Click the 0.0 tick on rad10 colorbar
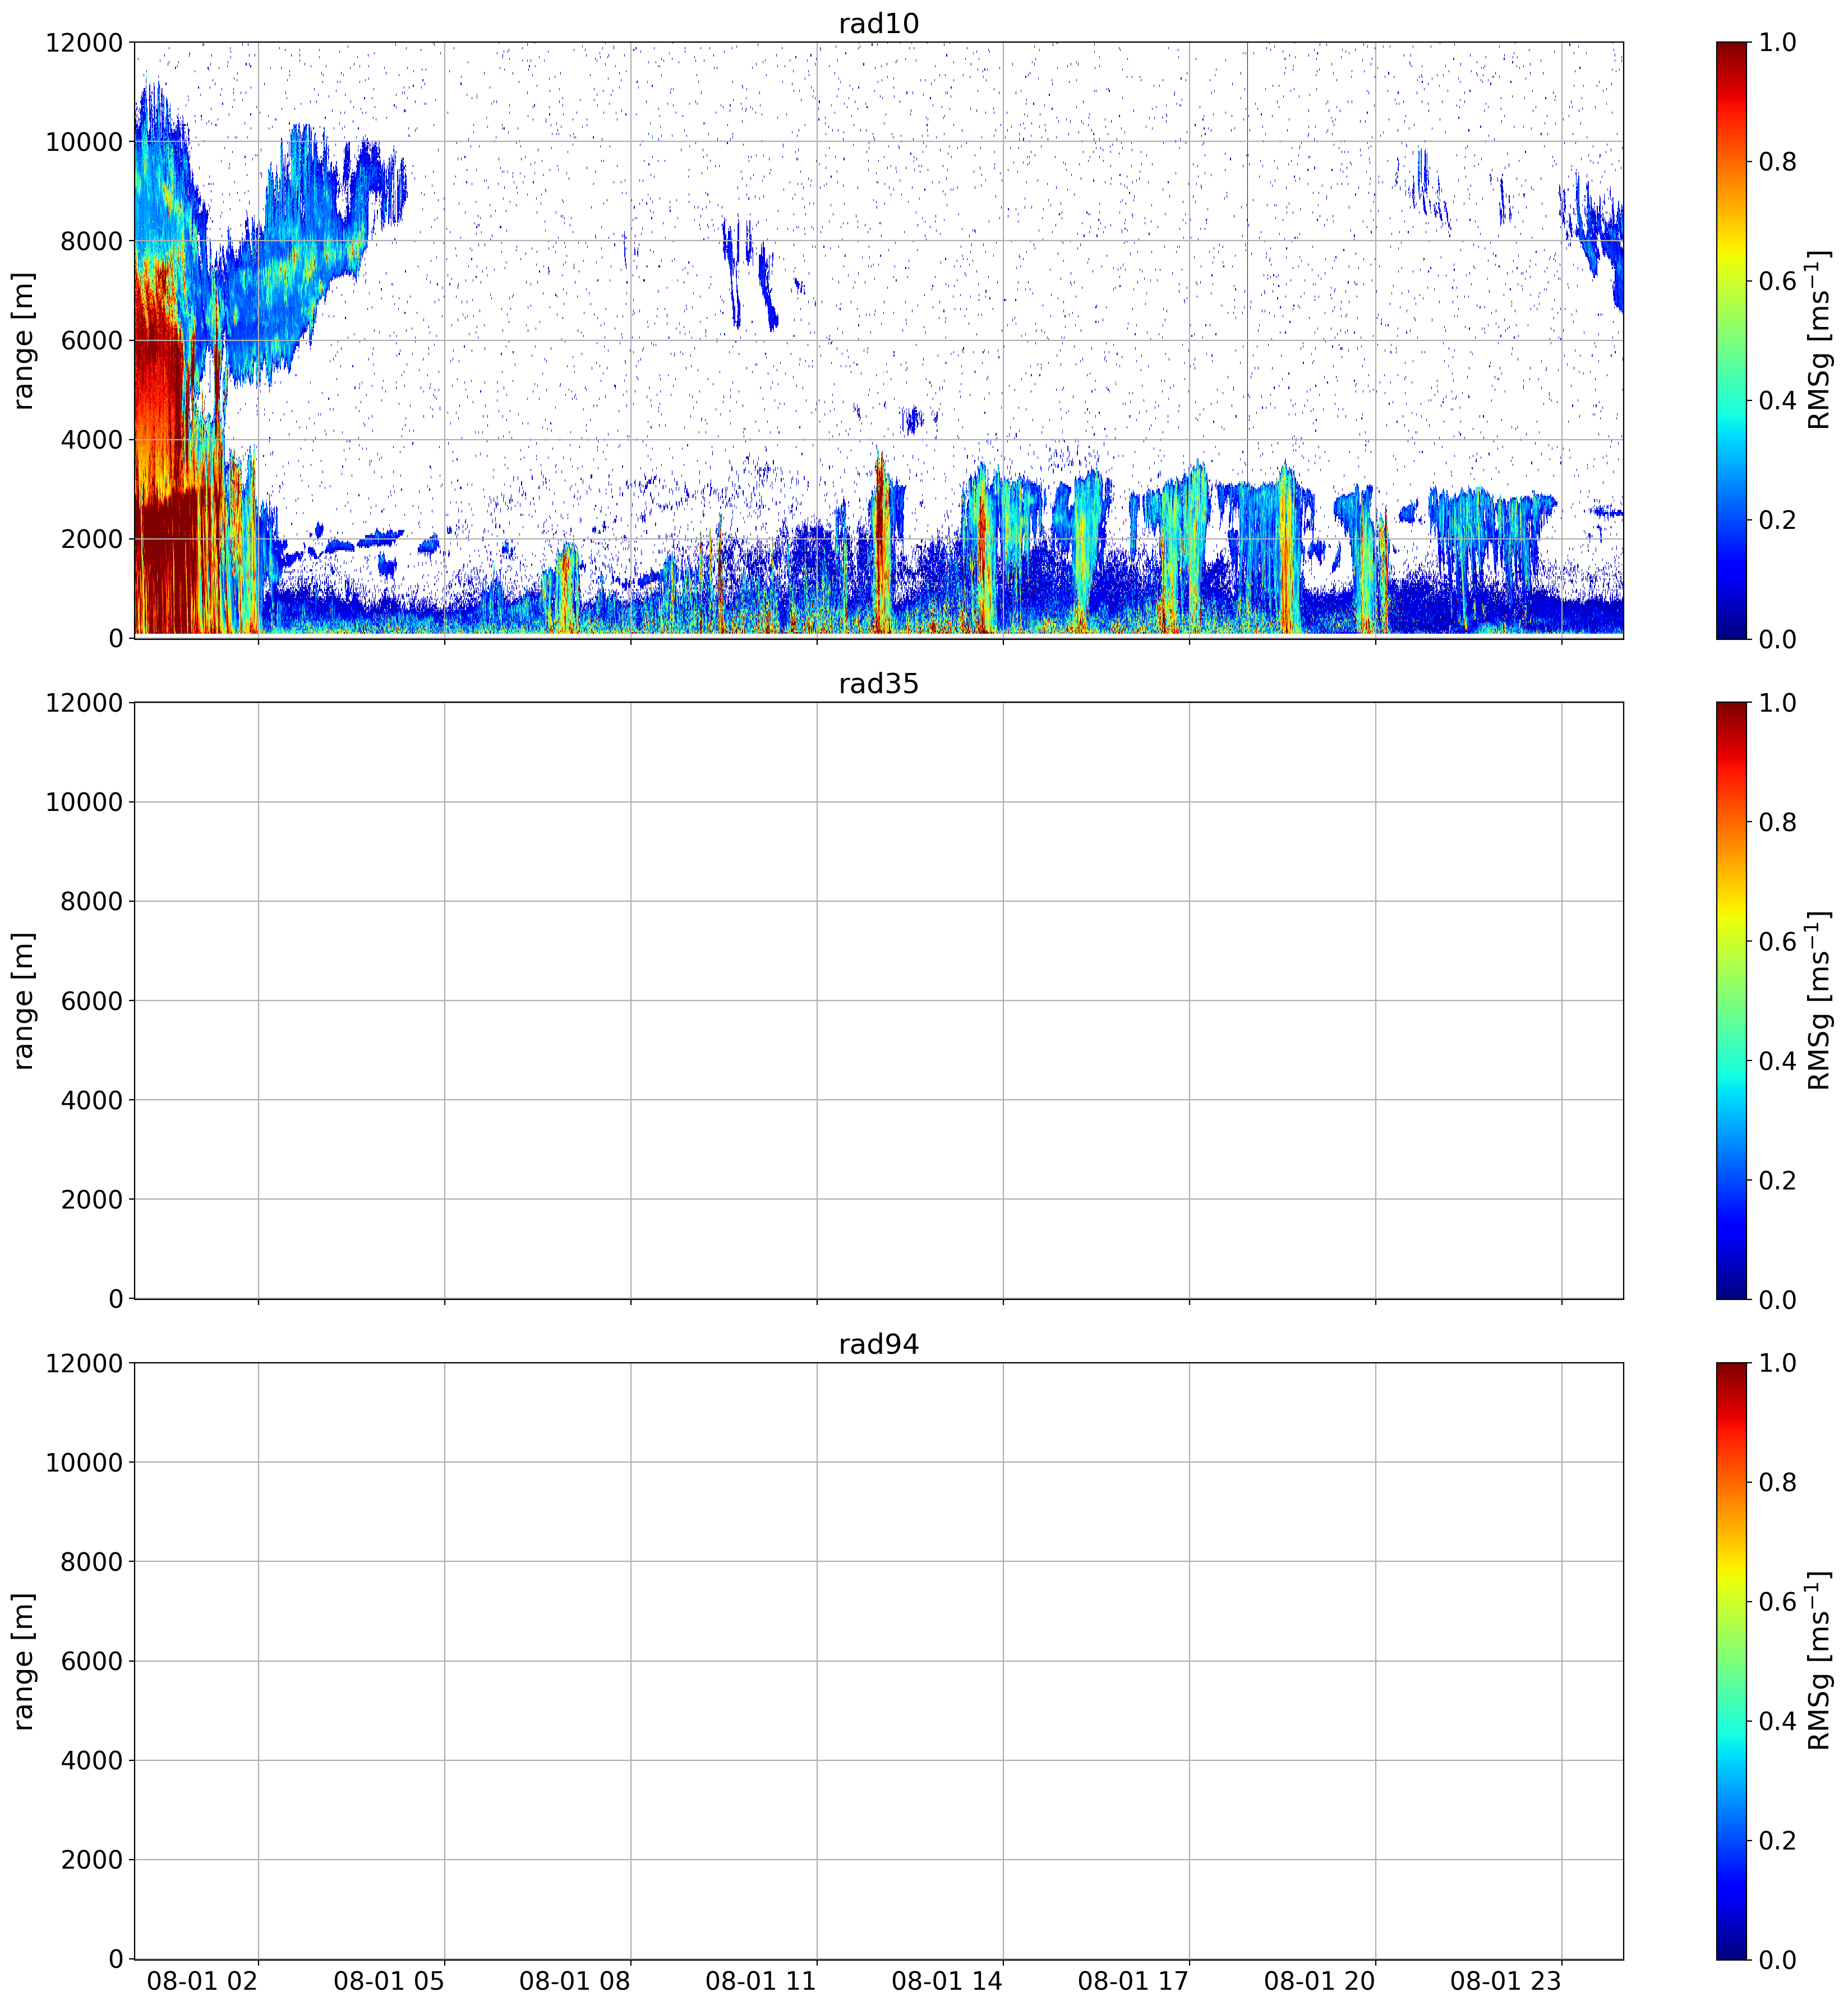Image resolution: width=1848 pixels, height=2006 pixels. (x=1777, y=639)
